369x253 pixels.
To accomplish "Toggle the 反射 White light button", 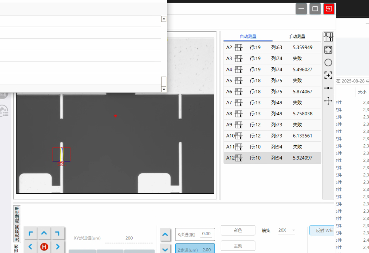I will point(322,230).
